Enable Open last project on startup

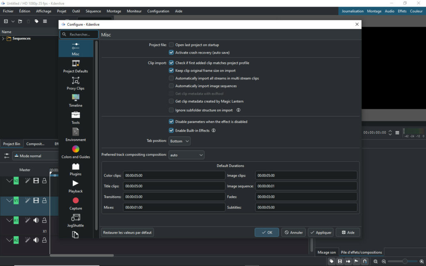pos(171,45)
